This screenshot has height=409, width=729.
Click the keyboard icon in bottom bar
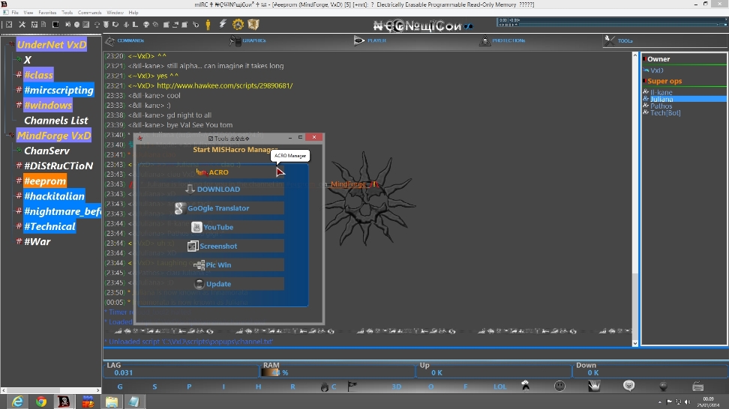(697, 386)
